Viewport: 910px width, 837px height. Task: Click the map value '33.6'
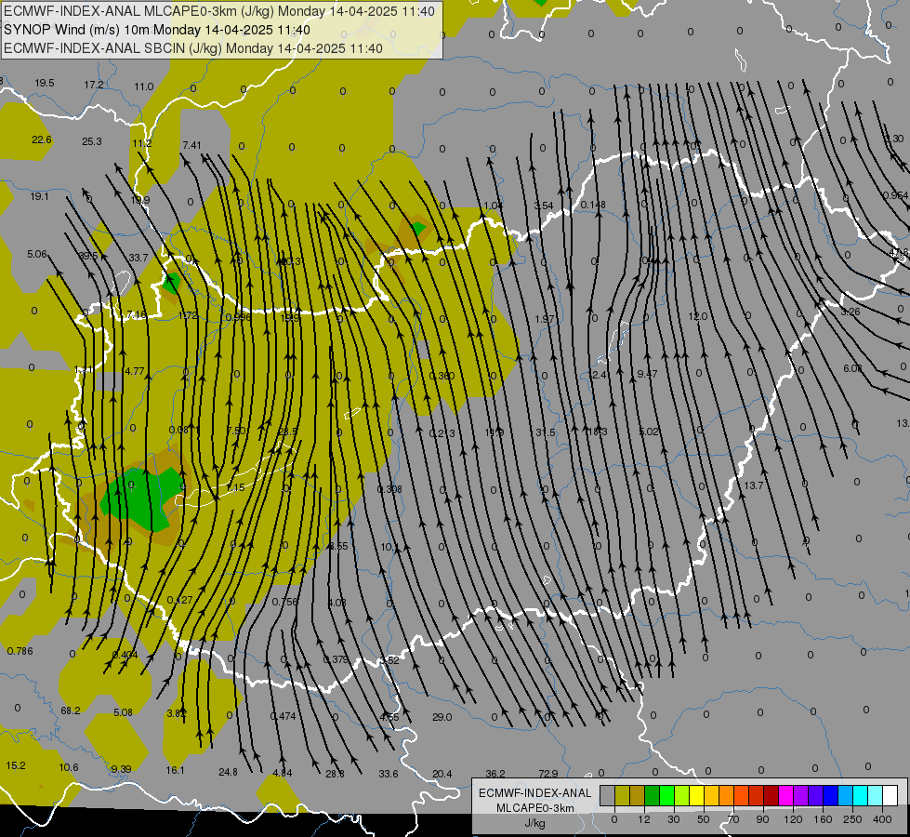tap(389, 774)
